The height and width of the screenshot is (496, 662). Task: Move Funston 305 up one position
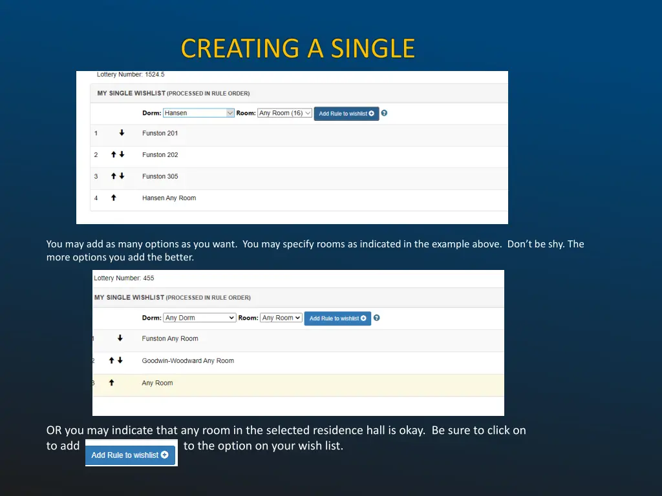coord(114,176)
